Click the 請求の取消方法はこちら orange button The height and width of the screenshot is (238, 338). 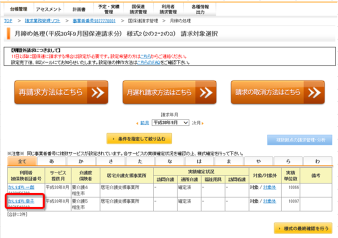coord(277,92)
